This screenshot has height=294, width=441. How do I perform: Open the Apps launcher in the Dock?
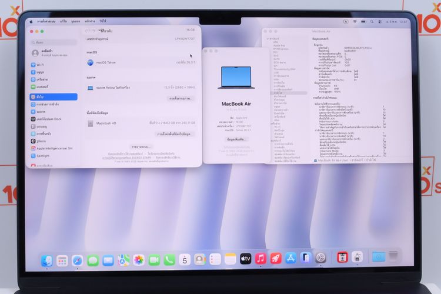point(62,260)
